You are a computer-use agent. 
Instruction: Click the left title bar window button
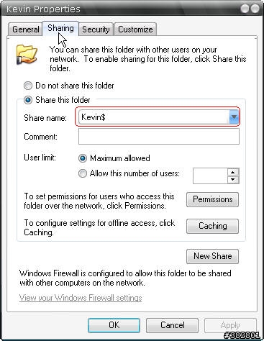point(245,9)
